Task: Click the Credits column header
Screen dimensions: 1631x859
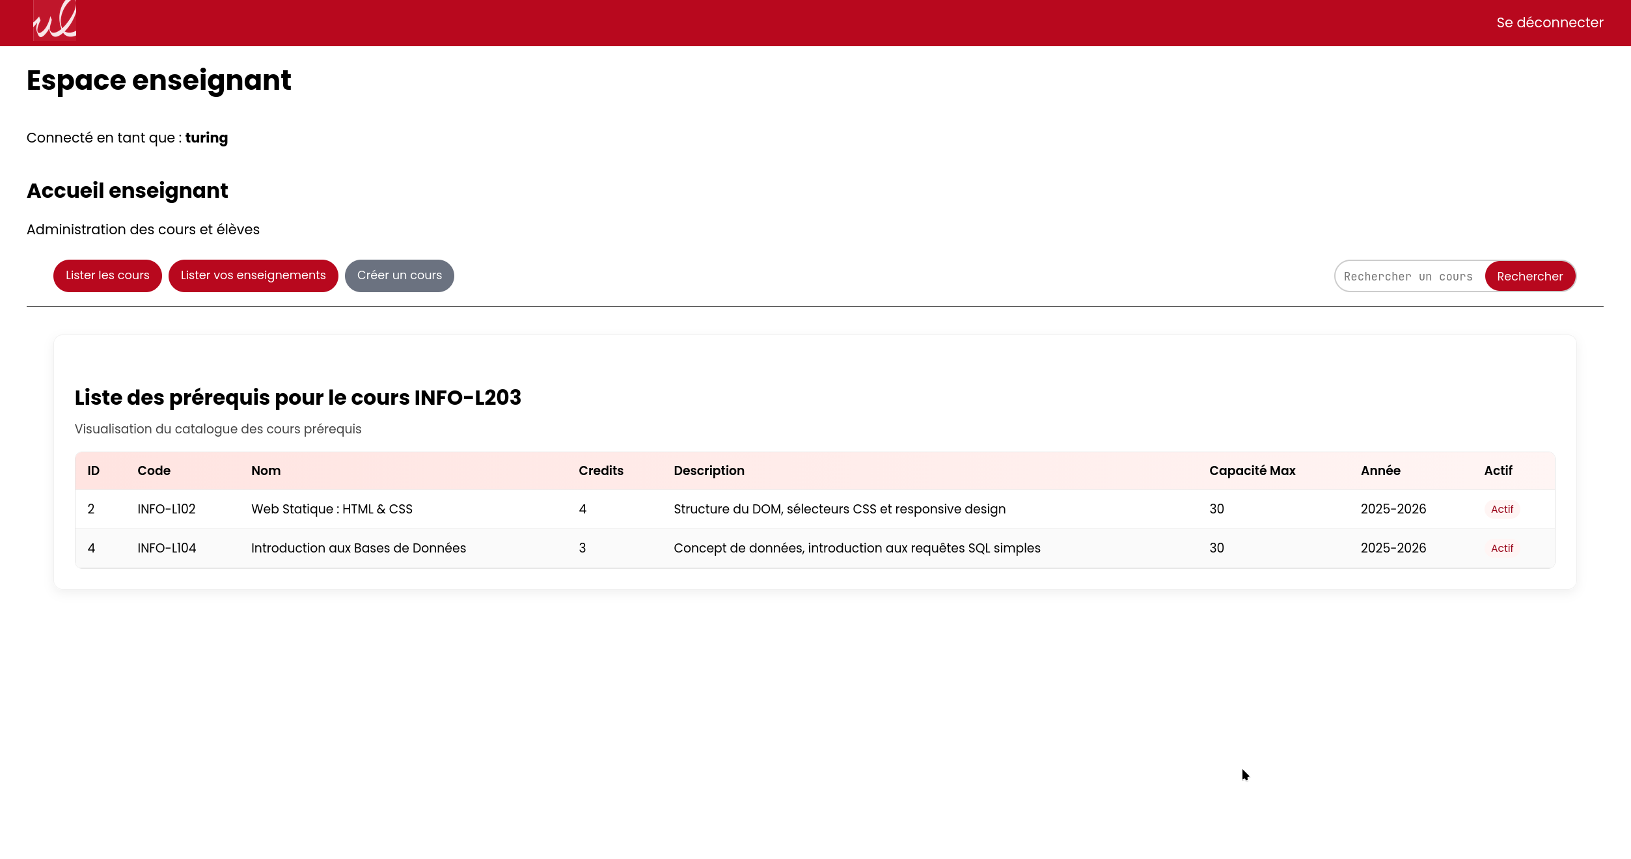Action: tap(600, 470)
